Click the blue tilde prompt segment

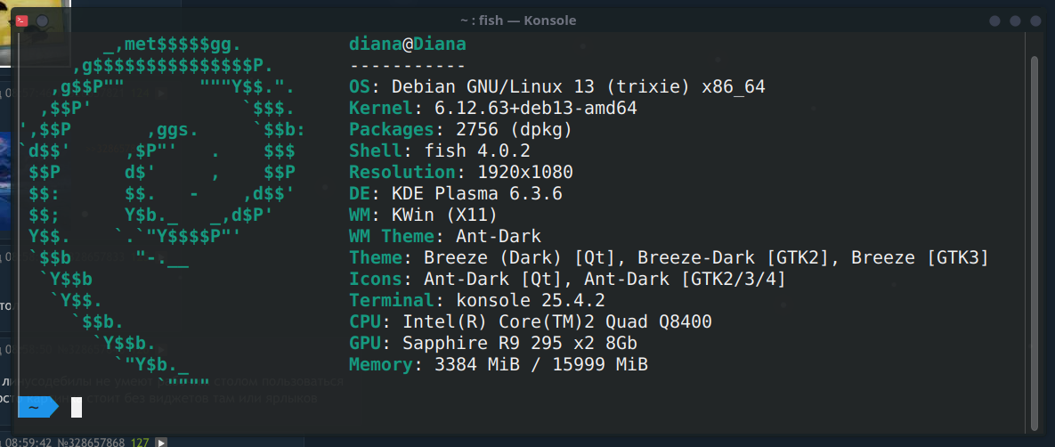tap(36, 407)
